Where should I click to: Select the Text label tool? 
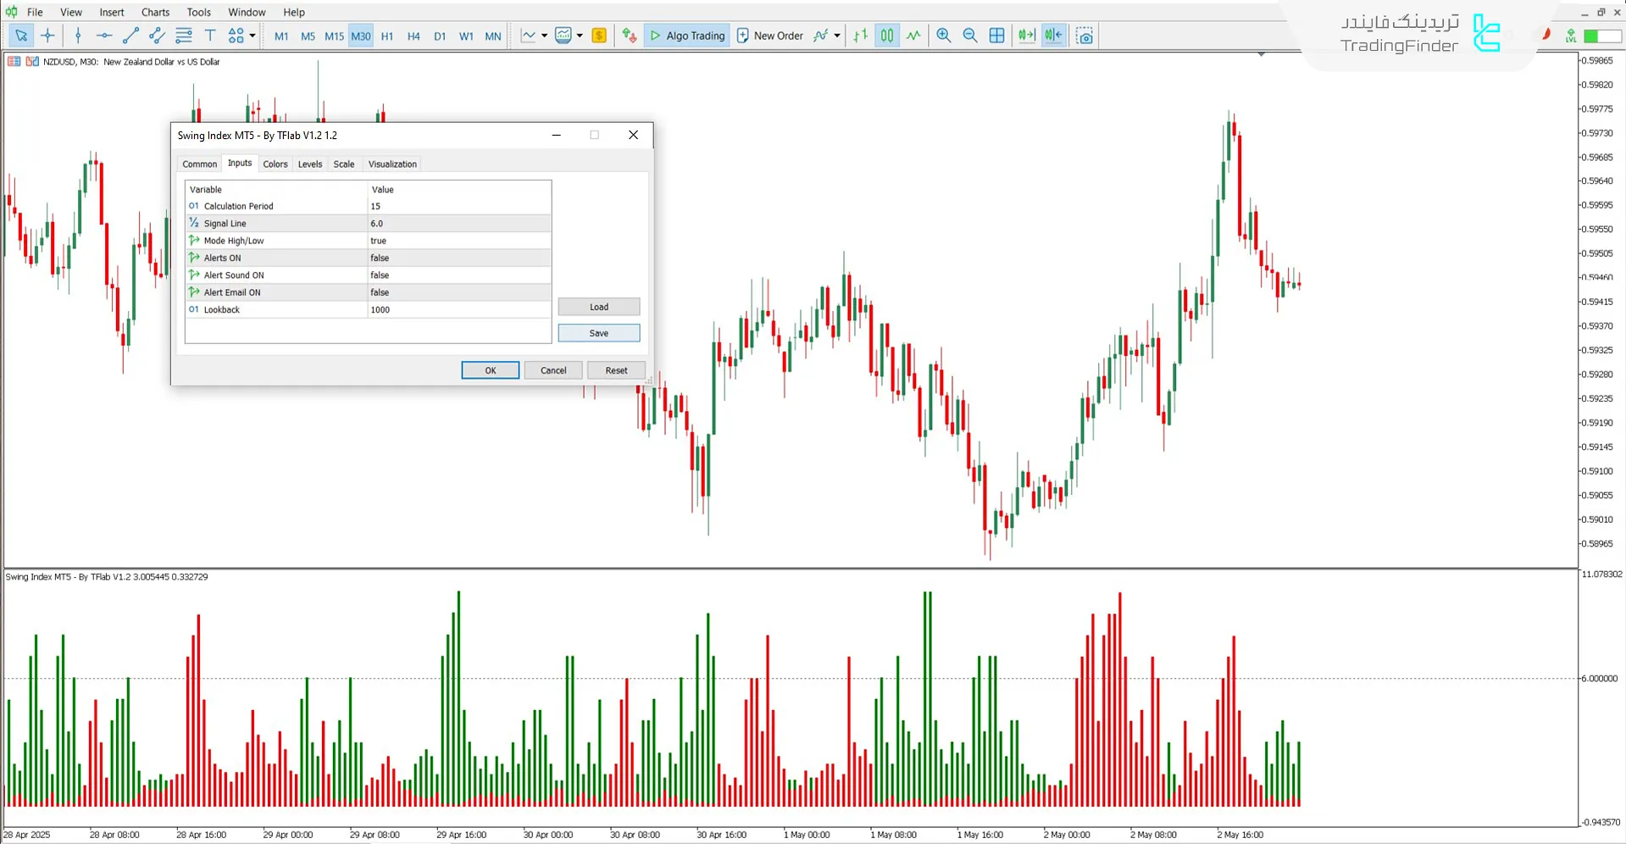pyautogui.click(x=210, y=36)
